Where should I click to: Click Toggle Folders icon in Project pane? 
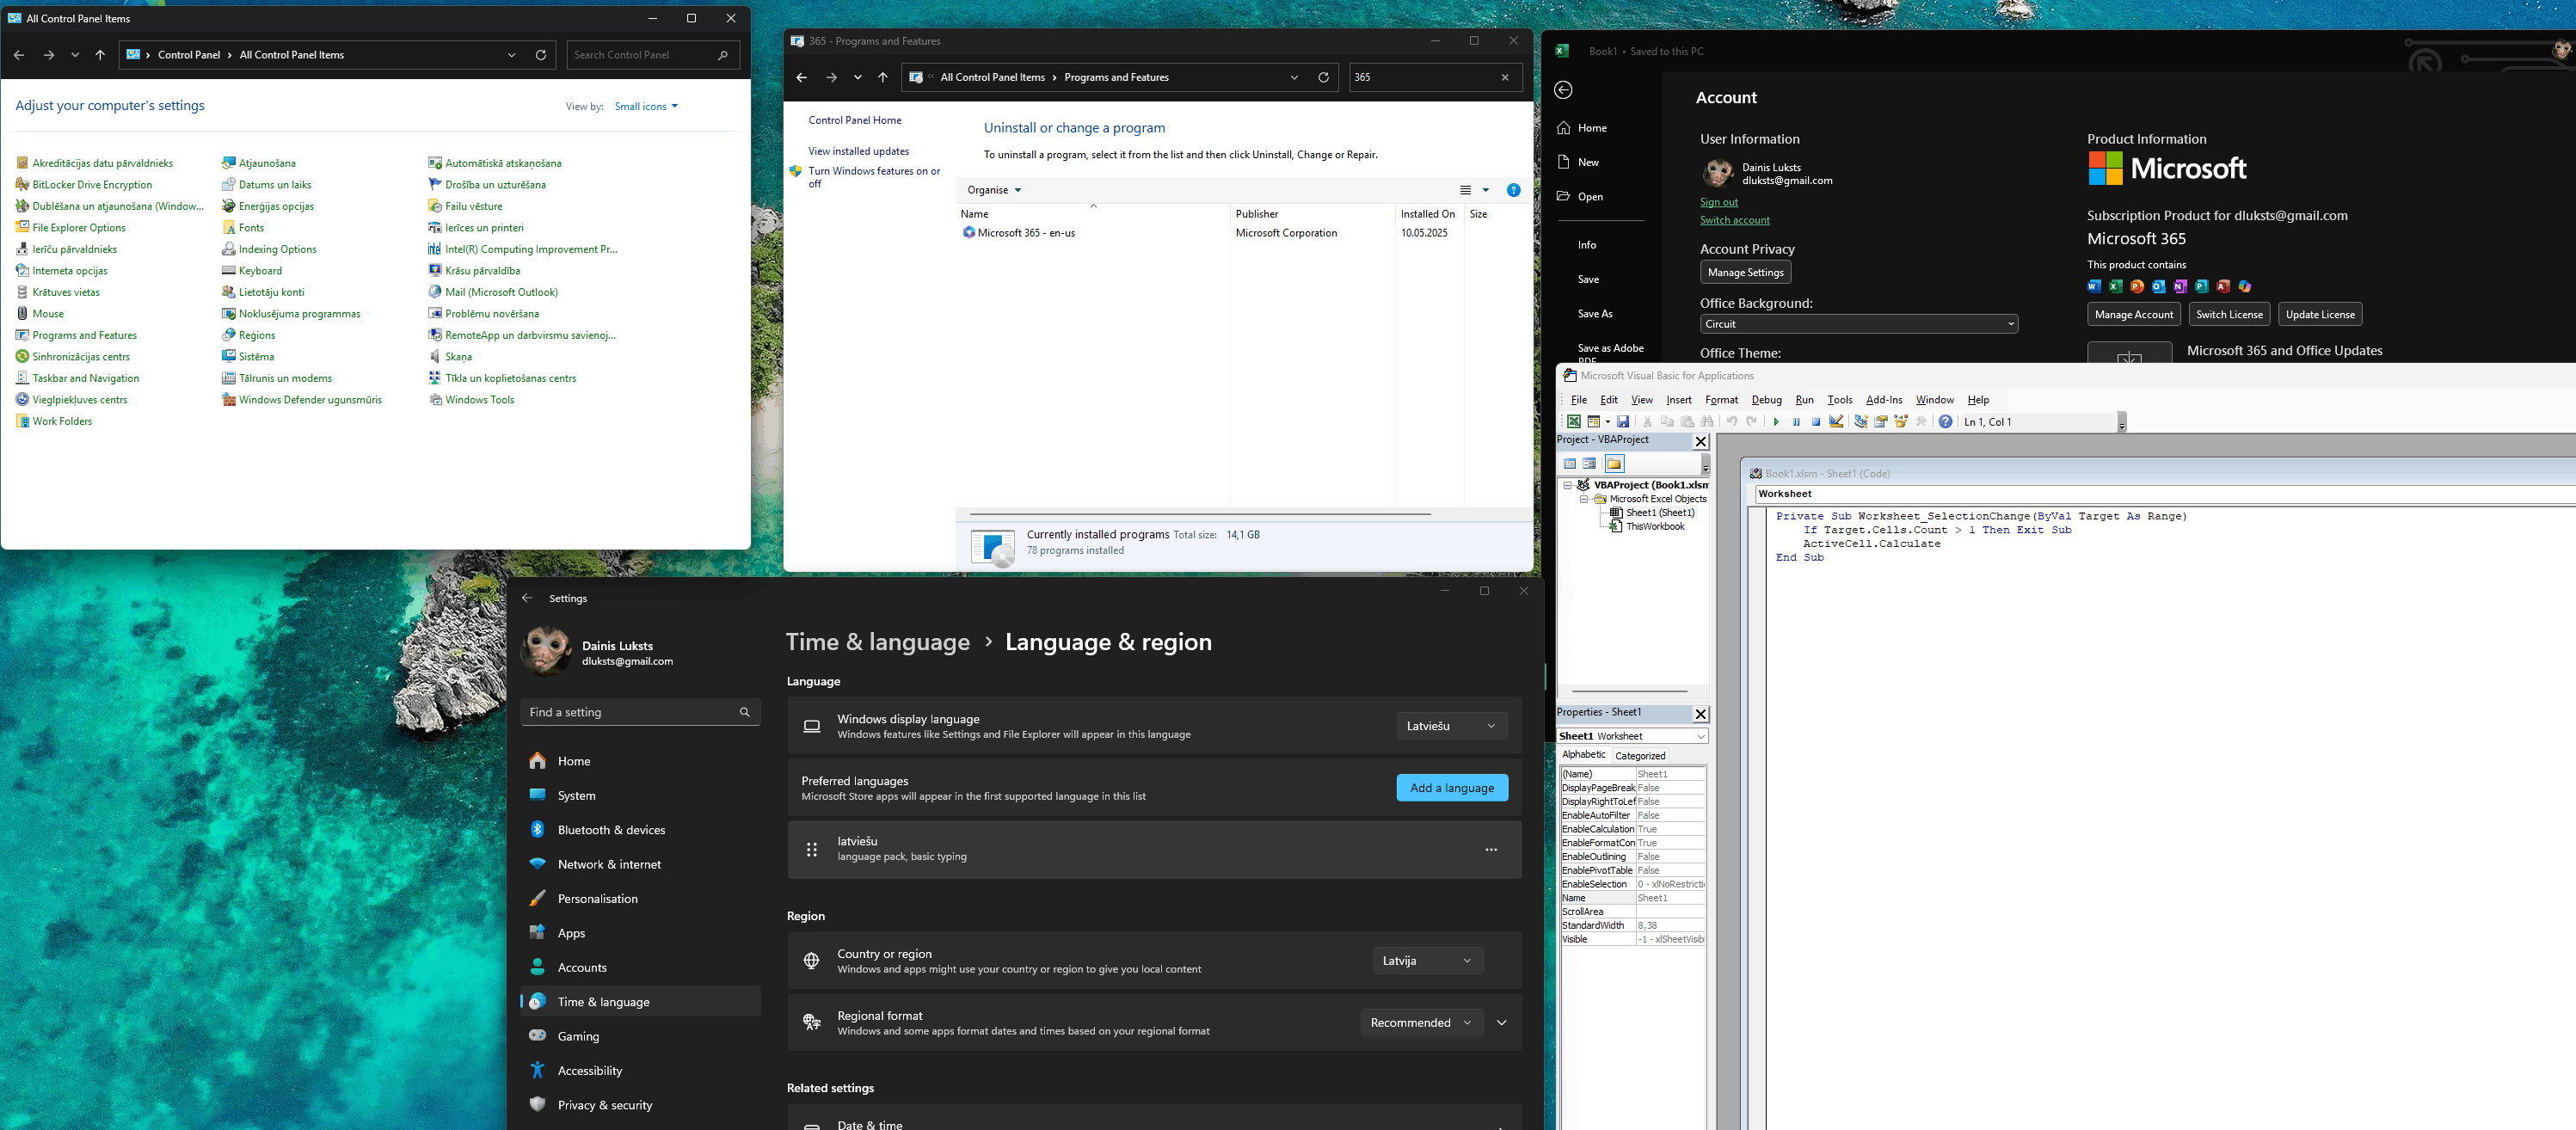pos(1614,464)
